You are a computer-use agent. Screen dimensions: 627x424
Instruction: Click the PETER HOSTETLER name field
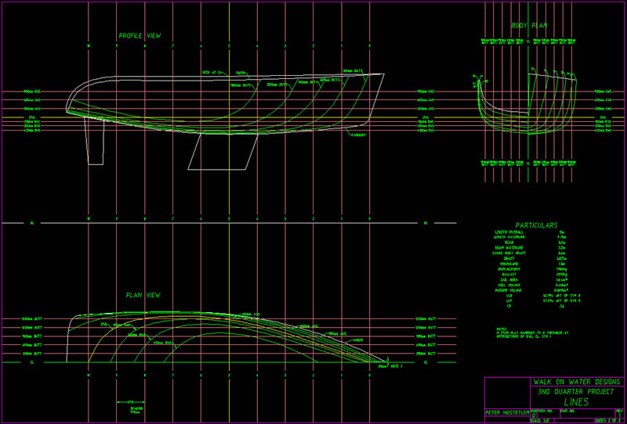point(506,412)
